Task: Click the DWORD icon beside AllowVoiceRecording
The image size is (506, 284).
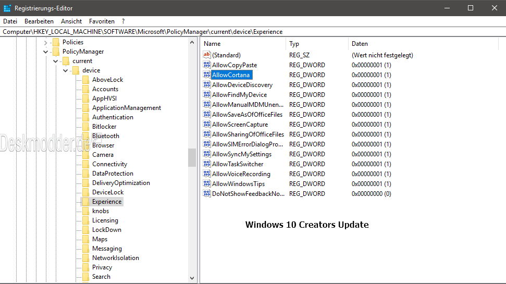Action: (x=207, y=174)
